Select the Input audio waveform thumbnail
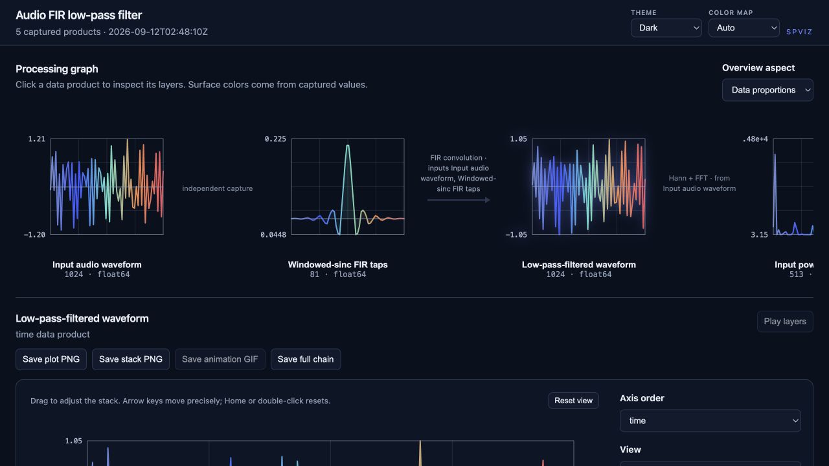This screenshot has width=829, height=466. click(x=107, y=186)
